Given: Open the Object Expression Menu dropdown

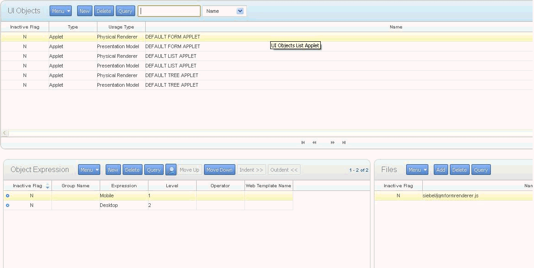Looking at the screenshot, I should tap(89, 170).
